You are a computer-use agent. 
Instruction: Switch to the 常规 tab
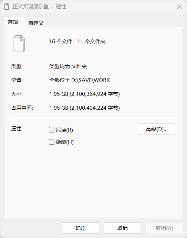tap(13, 22)
